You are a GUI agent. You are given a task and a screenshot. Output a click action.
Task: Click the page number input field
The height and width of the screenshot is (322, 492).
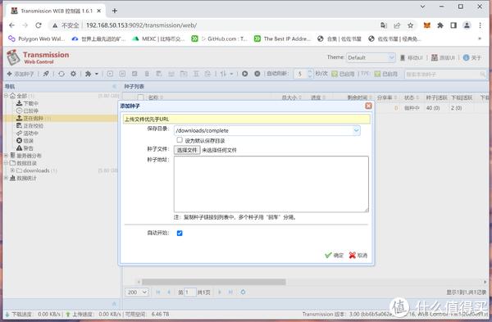[x=190, y=293]
